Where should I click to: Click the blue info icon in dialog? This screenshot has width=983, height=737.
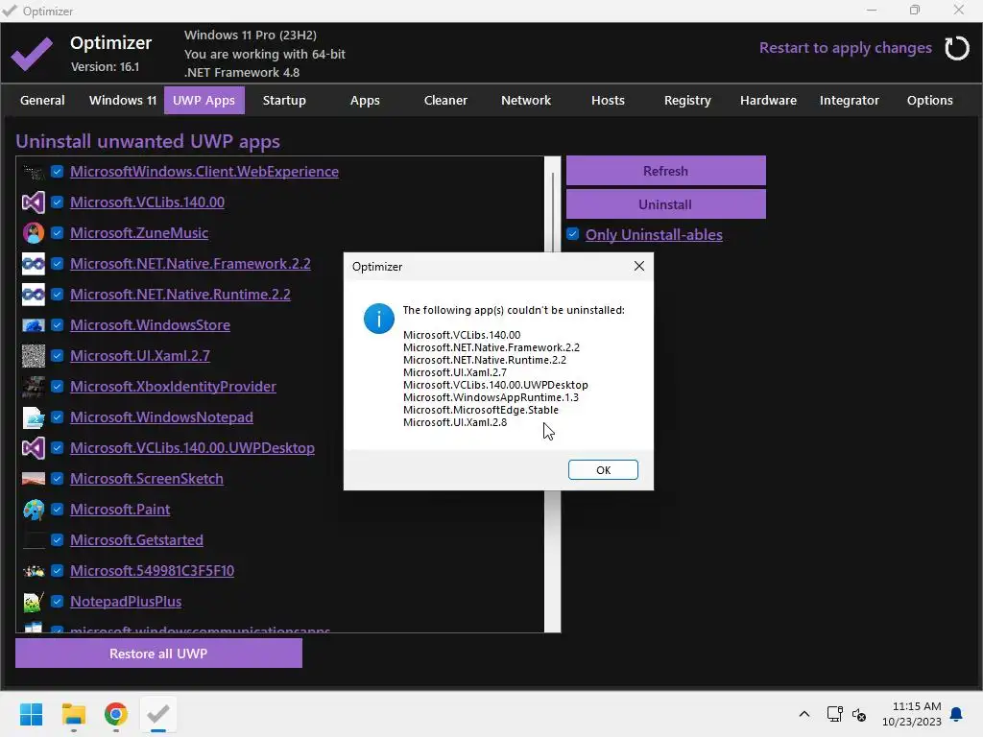378,319
